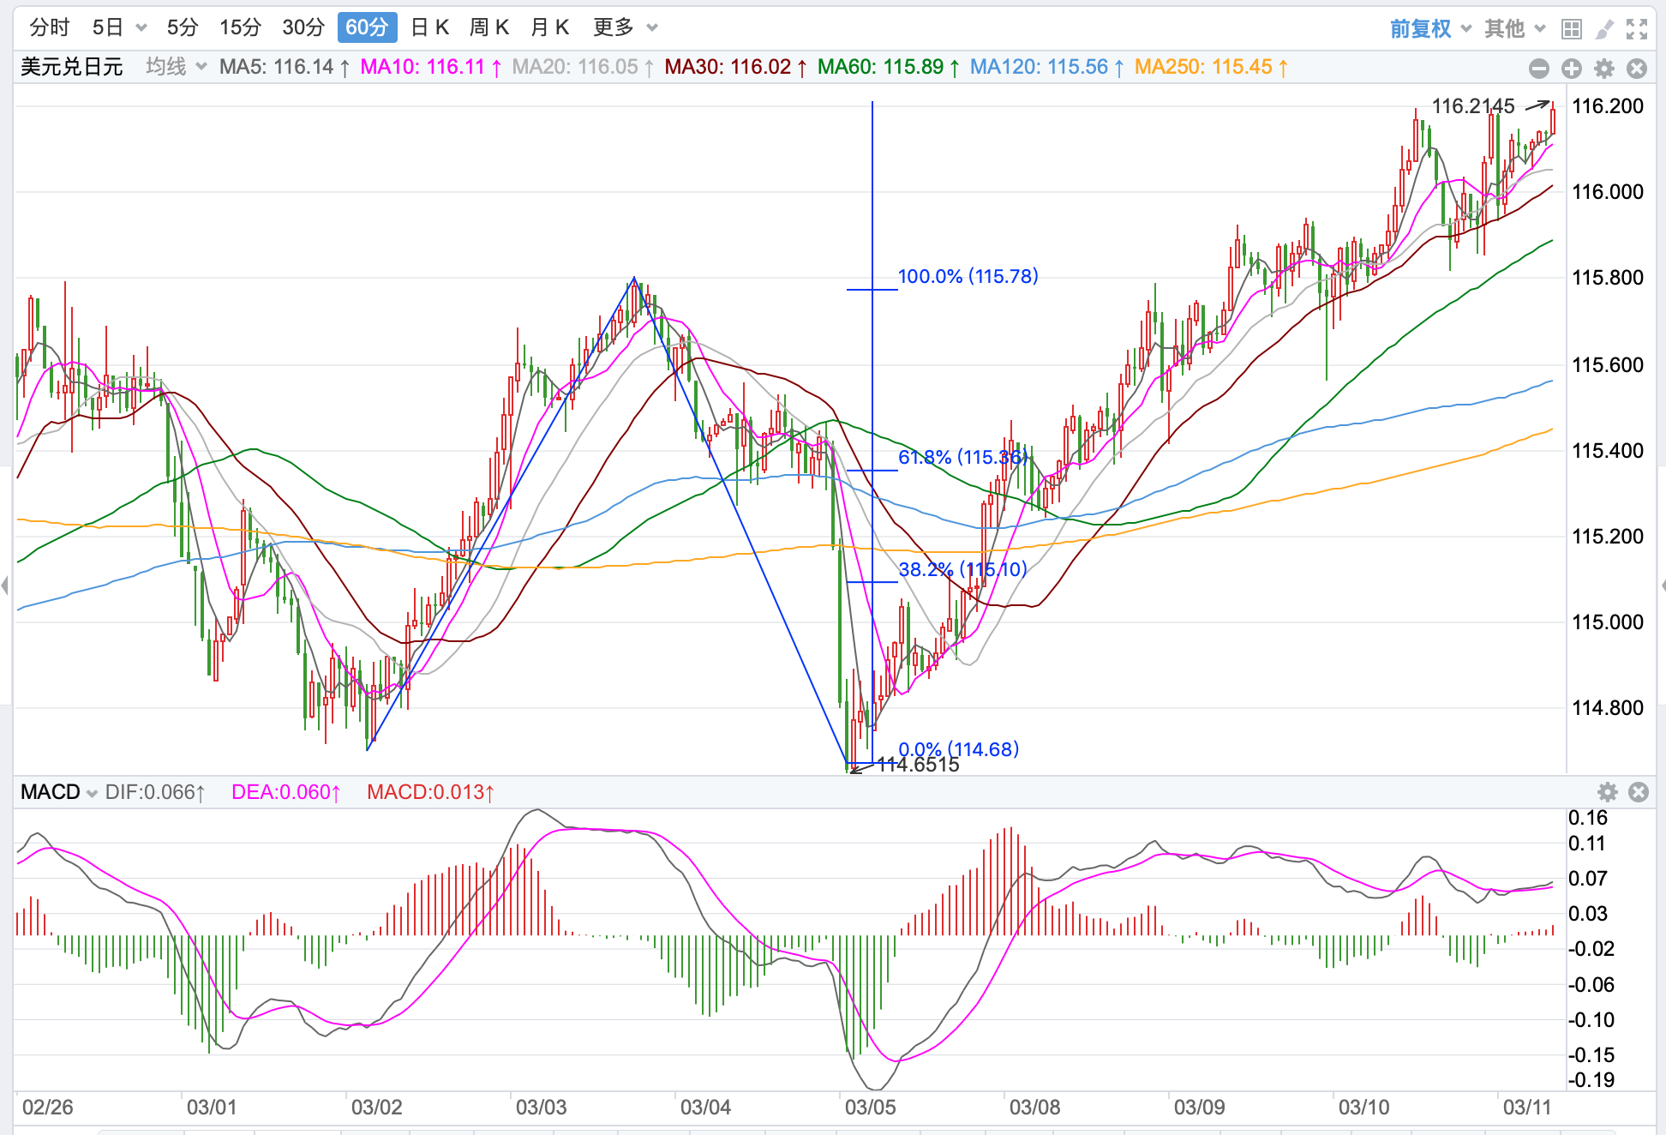The width and height of the screenshot is (1666, 1135).
Task: Select the 周K weekly chart
Action: [x=489, y=28]
